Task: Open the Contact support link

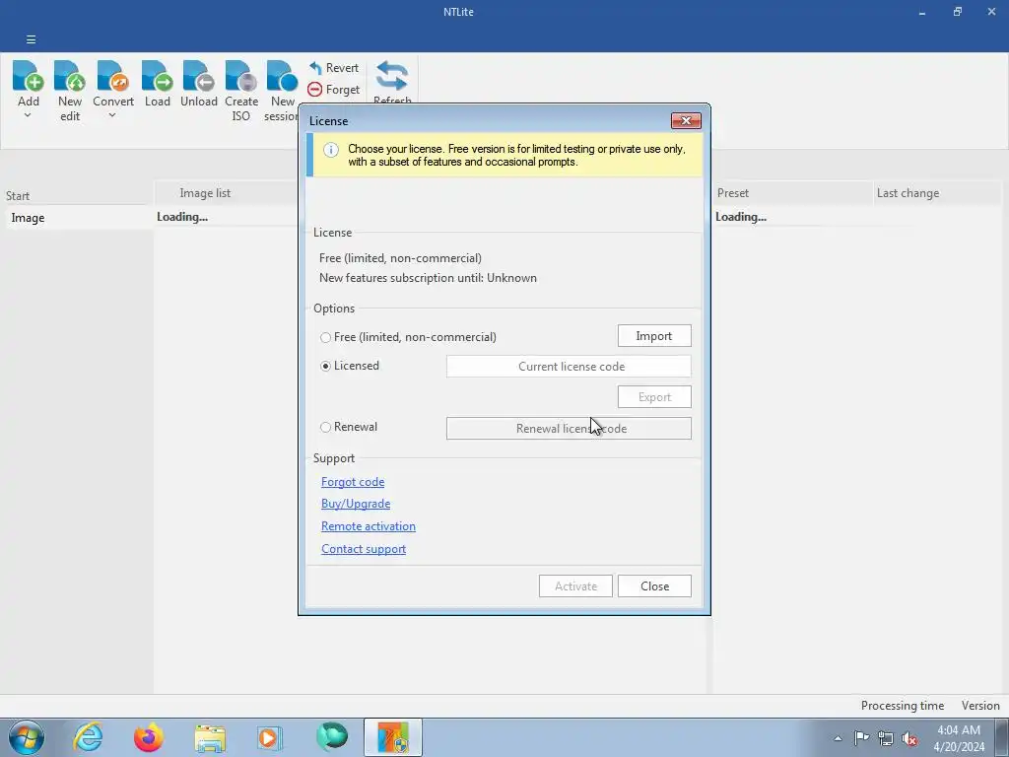Action: (364, 548)
